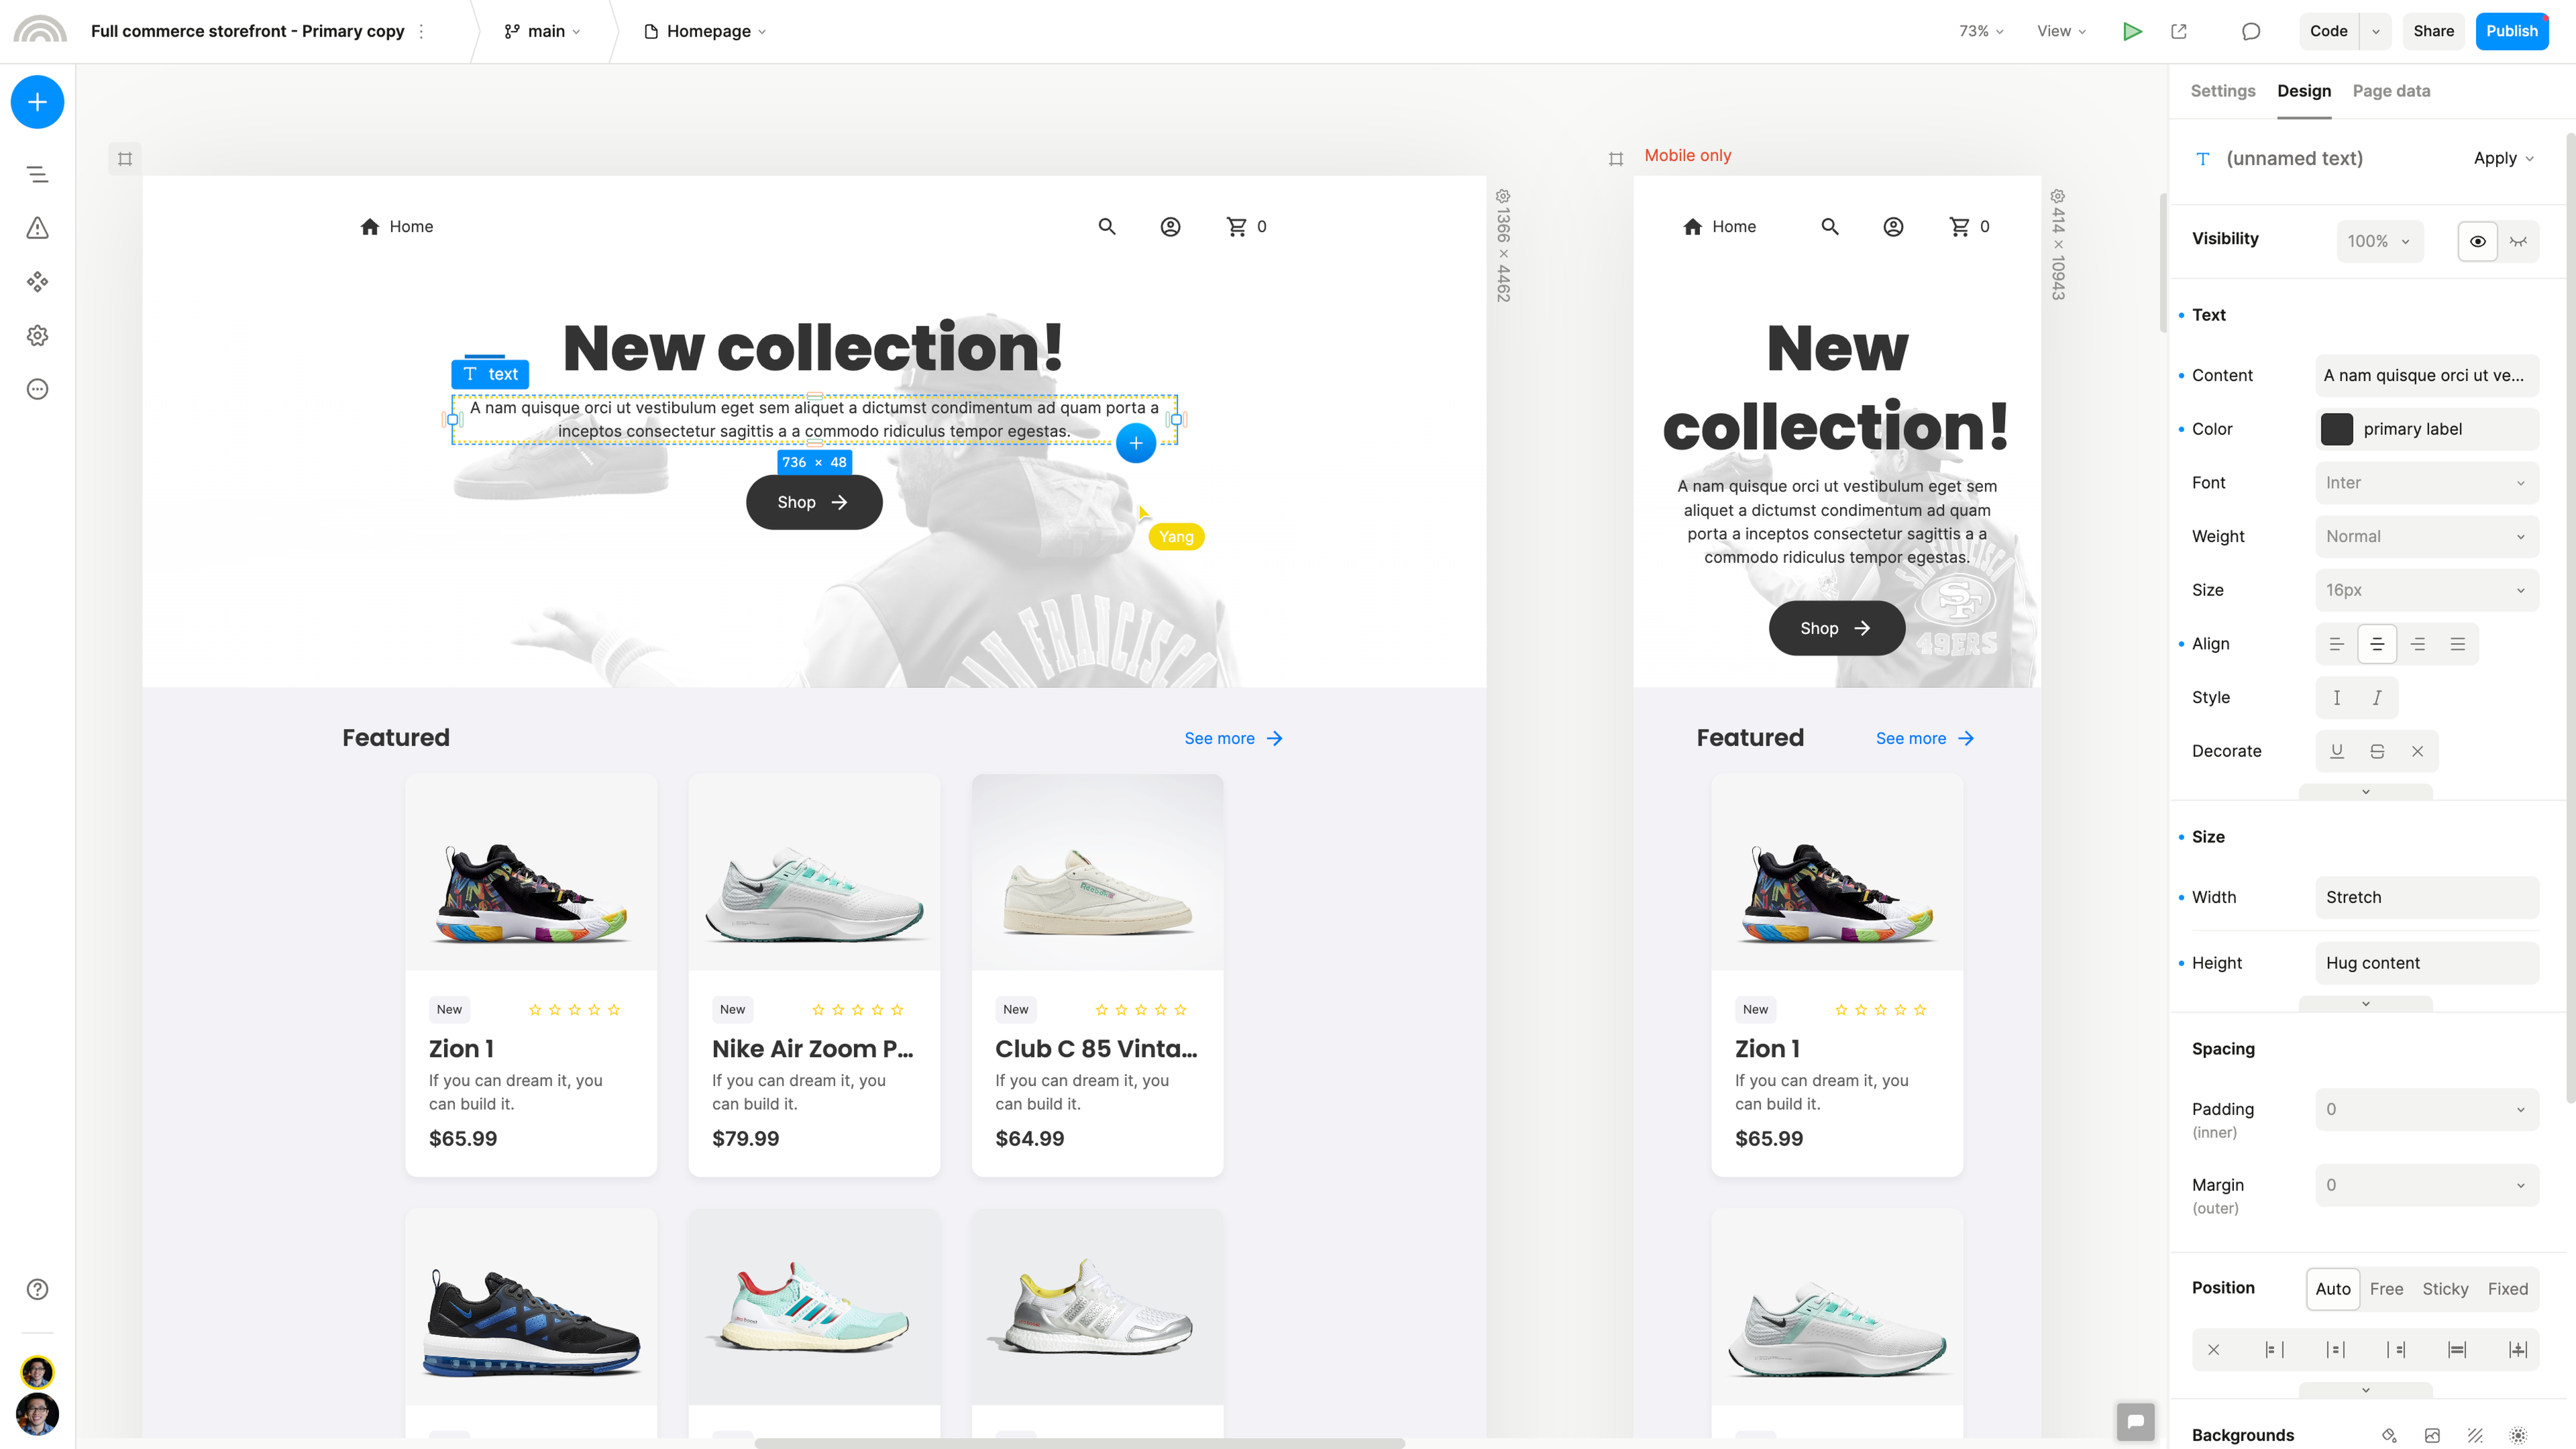Click the green preview play button

pyautogui.click(x=2132, y=31)
